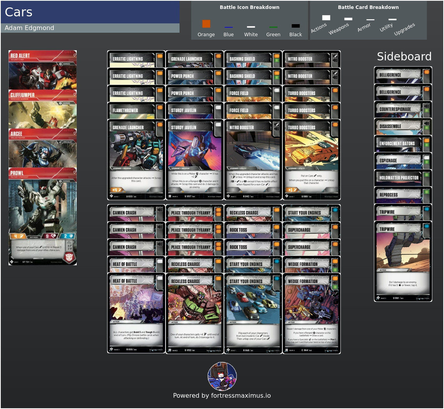Click the blue battle pip on full Tripwire card
The height and width of the screenshot is (409, 444).
[x=426, y=226]
